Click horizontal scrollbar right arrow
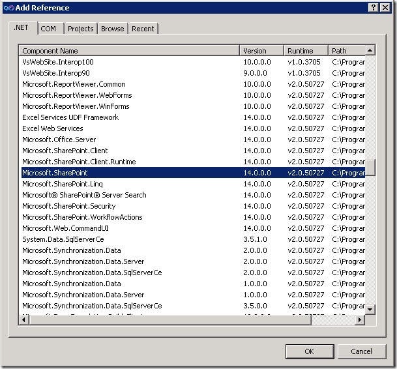 click(x=360, y=320)
